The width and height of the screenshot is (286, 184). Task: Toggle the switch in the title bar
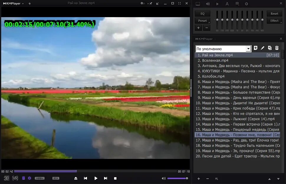pyautogui.click(x=143, y=3)
